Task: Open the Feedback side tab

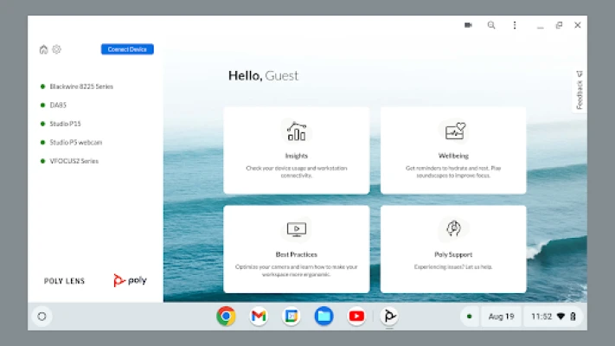Action: pyautogui.click(x=580, y=91)
